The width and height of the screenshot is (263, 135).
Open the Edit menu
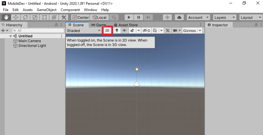click(16, 10)
